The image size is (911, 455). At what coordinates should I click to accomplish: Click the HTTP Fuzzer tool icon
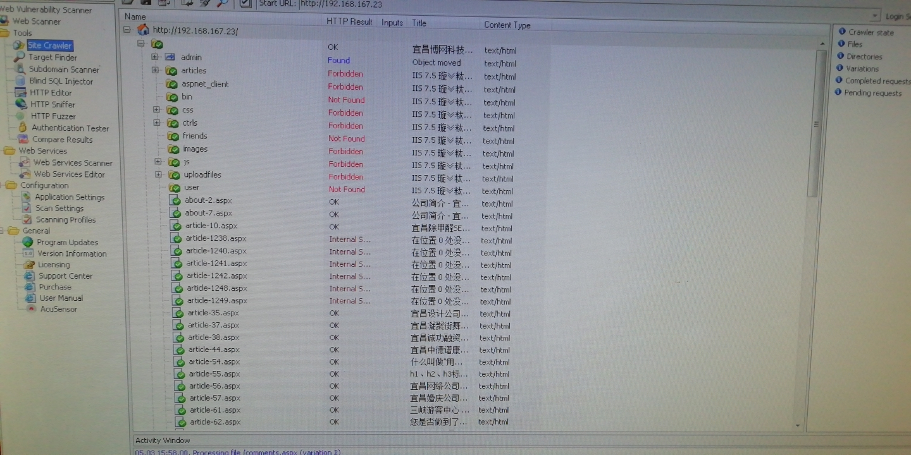22,116
